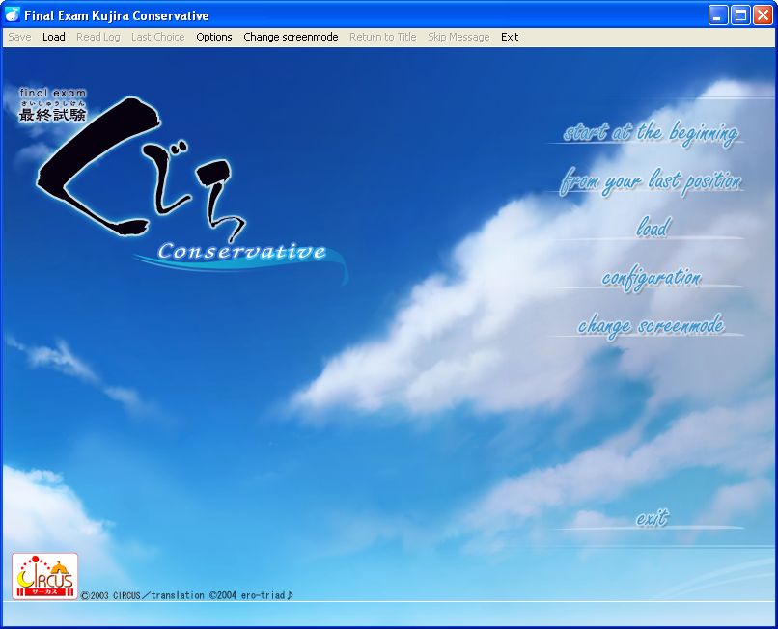The image size is (778, 629).
Task: Click the application icon in title bar
Action: click(x=14, y=14)
